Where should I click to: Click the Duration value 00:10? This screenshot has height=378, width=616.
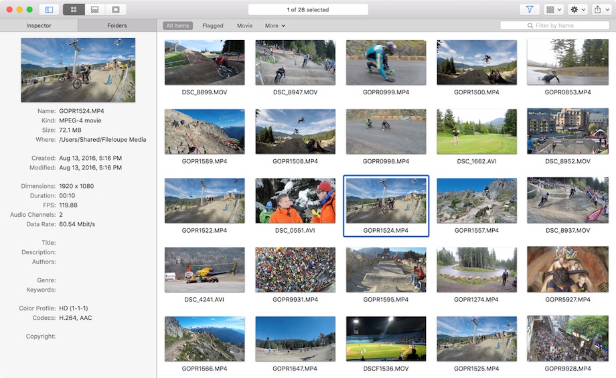tap(67, 195)
